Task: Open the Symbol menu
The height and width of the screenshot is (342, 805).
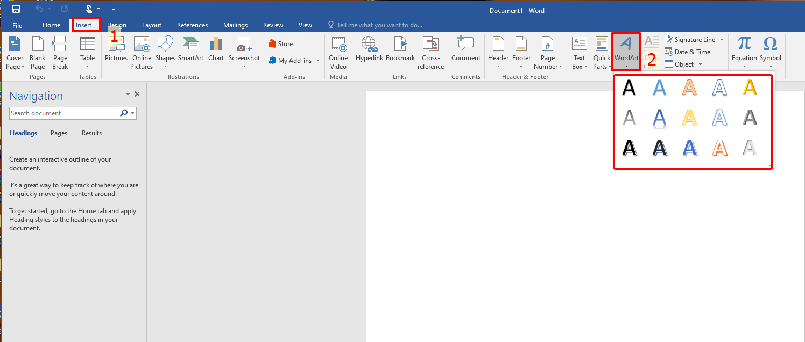Action: [771, 53]
